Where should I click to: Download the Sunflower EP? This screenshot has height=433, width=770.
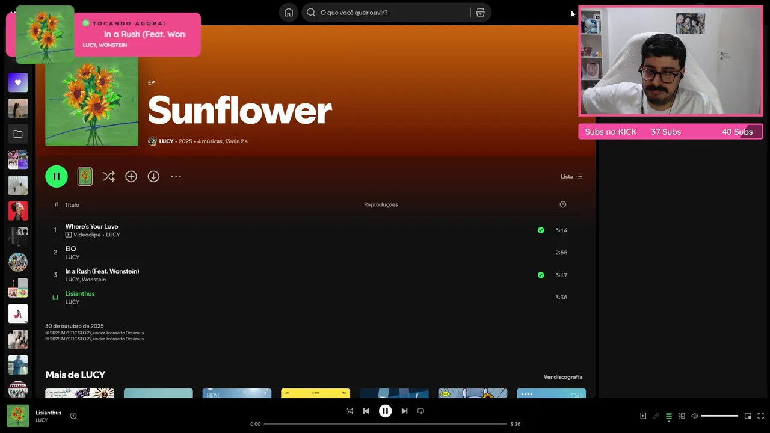[x=153, y=176]
